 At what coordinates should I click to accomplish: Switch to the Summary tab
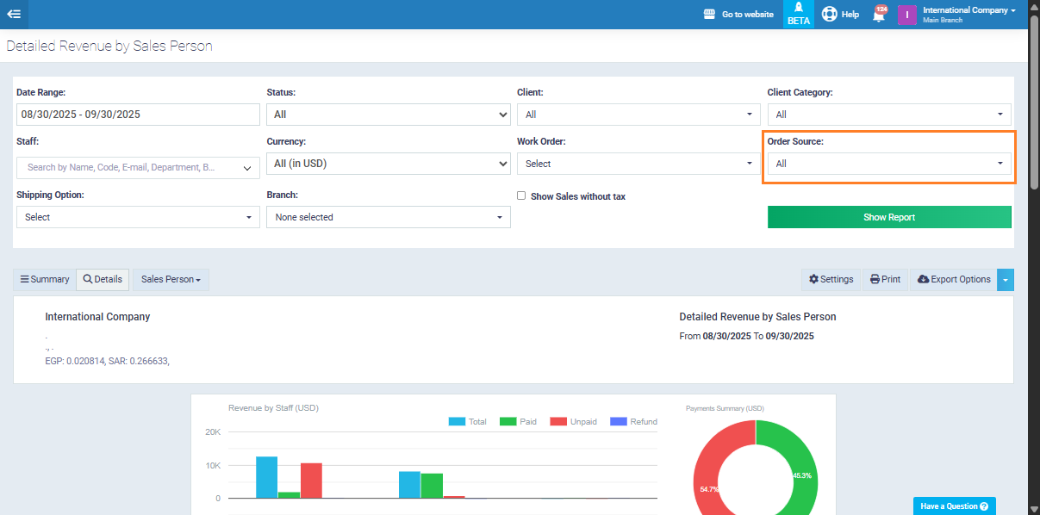click(45, 279)
